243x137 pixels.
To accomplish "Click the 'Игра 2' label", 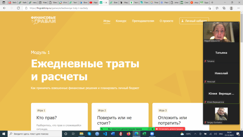I will point(102,111).
